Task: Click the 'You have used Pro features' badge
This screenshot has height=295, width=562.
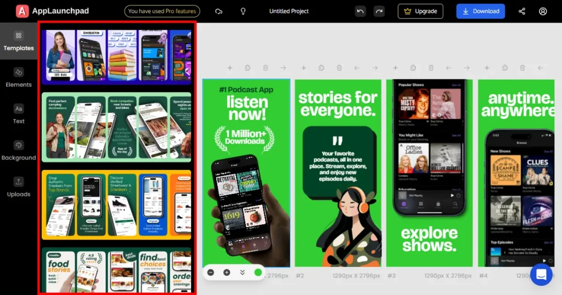Action: pyautogui.click(x=162, y=11)
